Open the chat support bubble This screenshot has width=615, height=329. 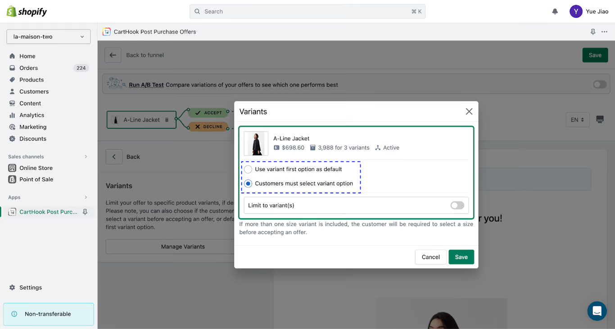click(597, 311)
